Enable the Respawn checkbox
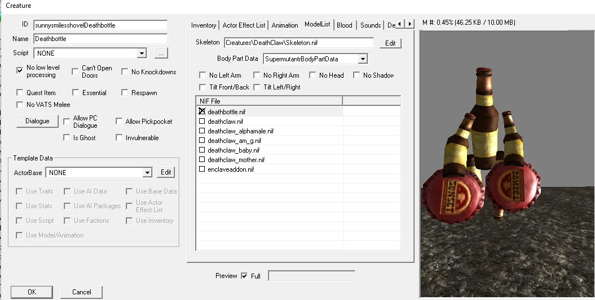 [x=125, y=92]
